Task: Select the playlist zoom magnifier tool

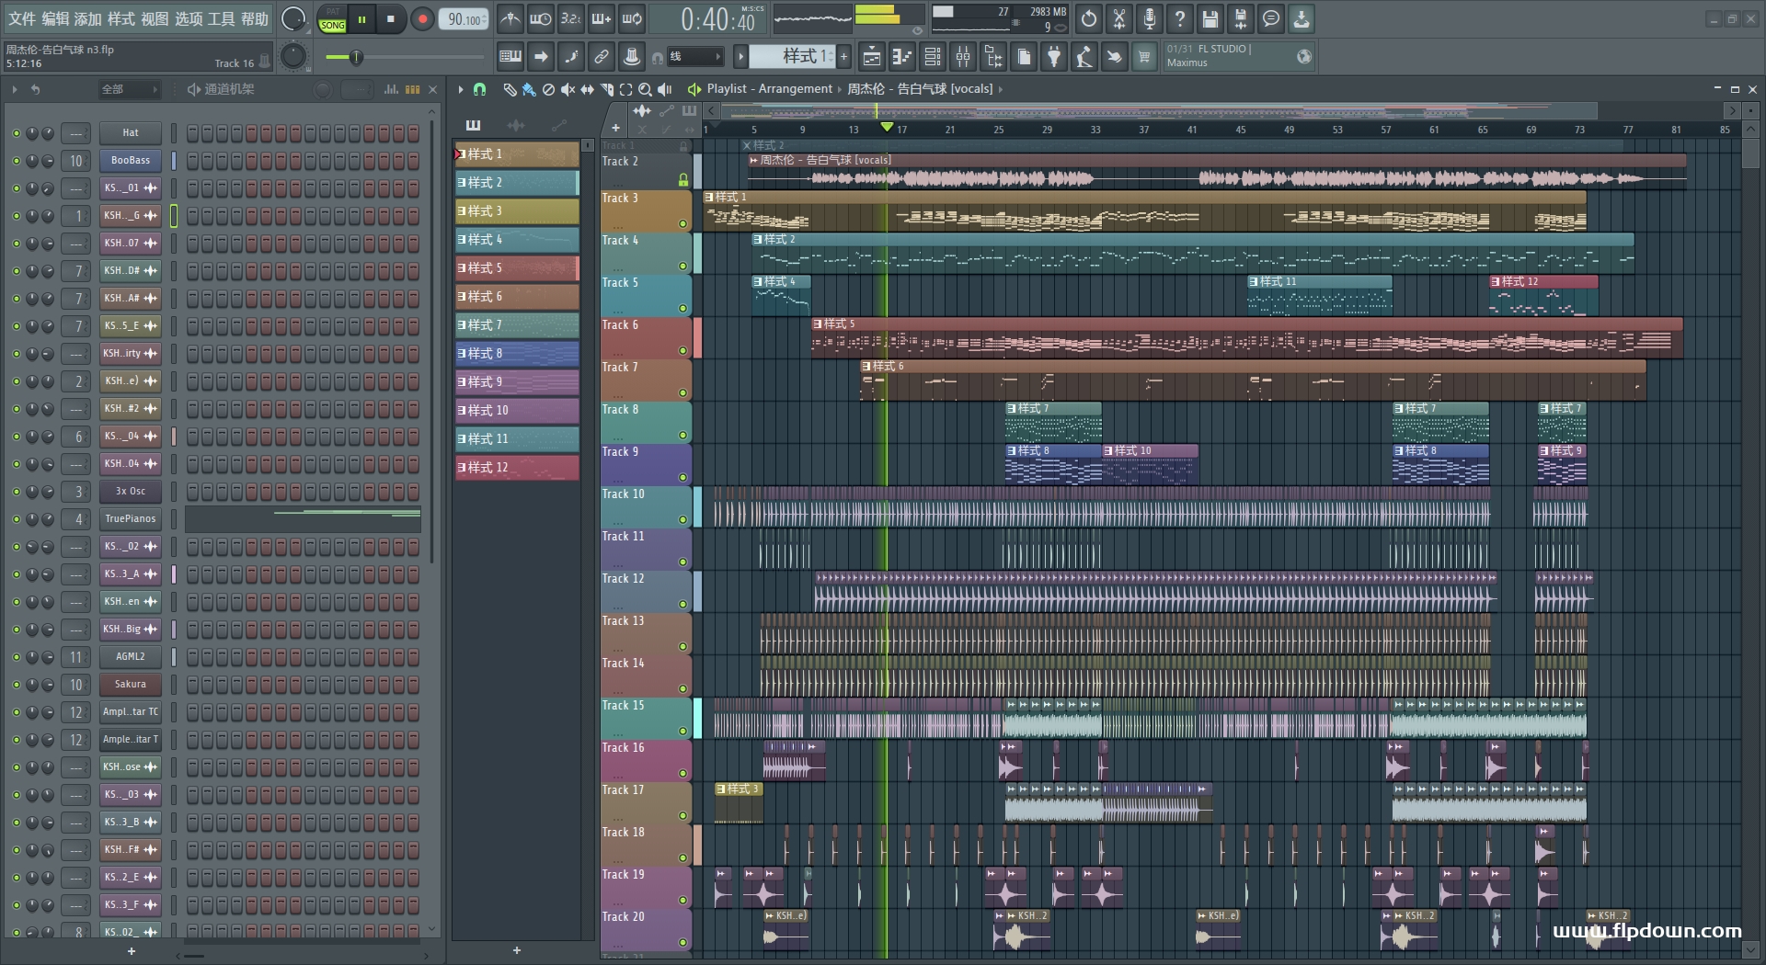Action: pyautogui.click(x=646, y=89)
